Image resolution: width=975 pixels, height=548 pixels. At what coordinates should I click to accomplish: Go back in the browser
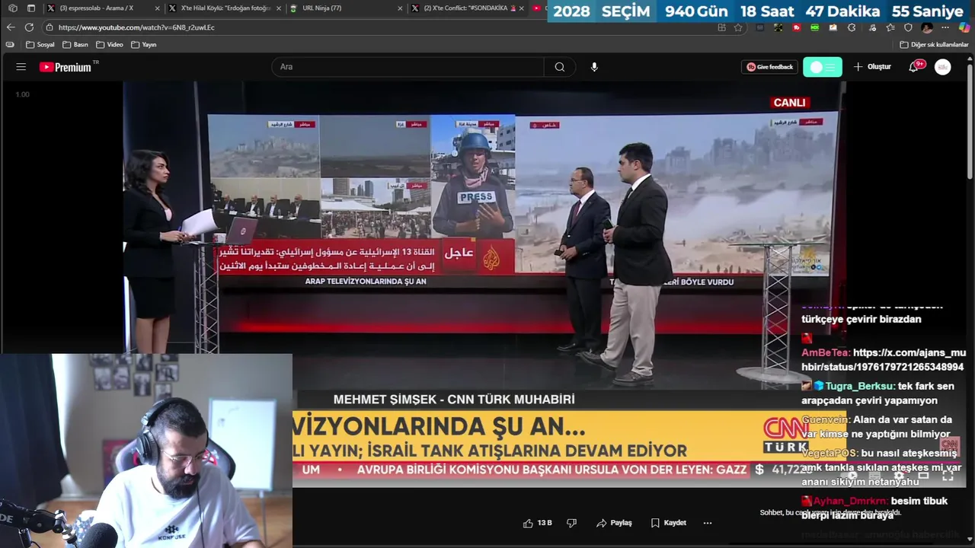pyautogui.click(x=11, y=27)
